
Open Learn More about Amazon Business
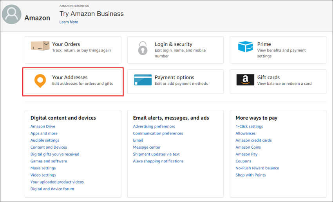(69, 22)
